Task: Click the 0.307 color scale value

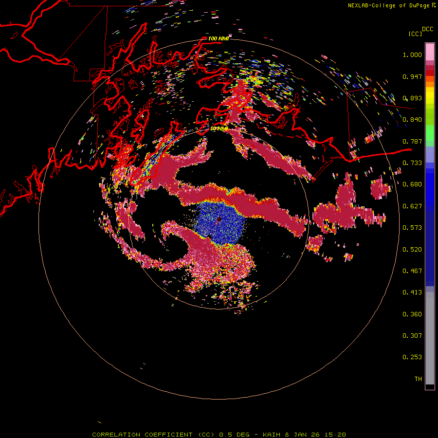Action: tap(412, 336)
